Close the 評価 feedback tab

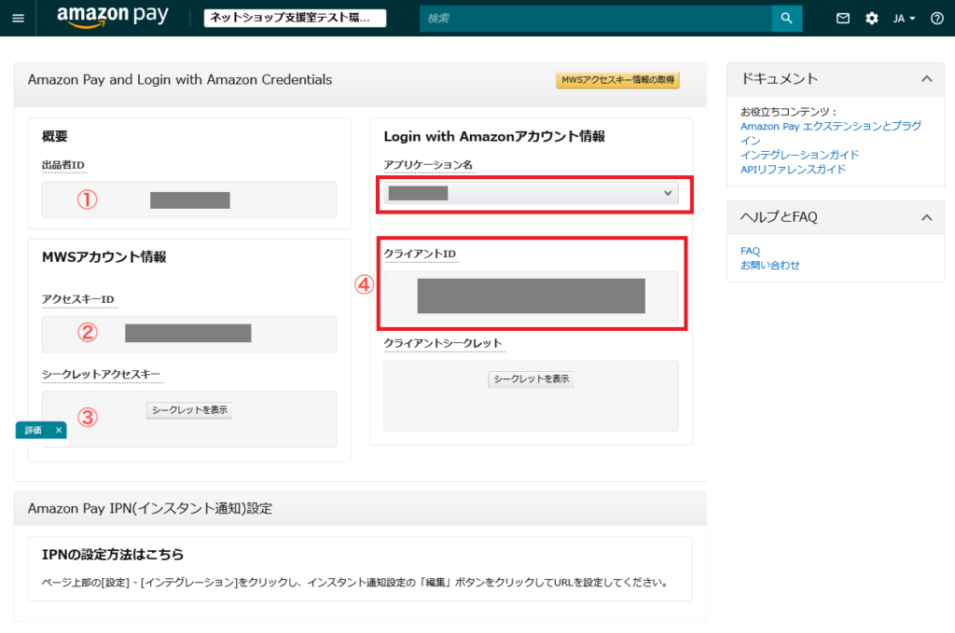58,430
